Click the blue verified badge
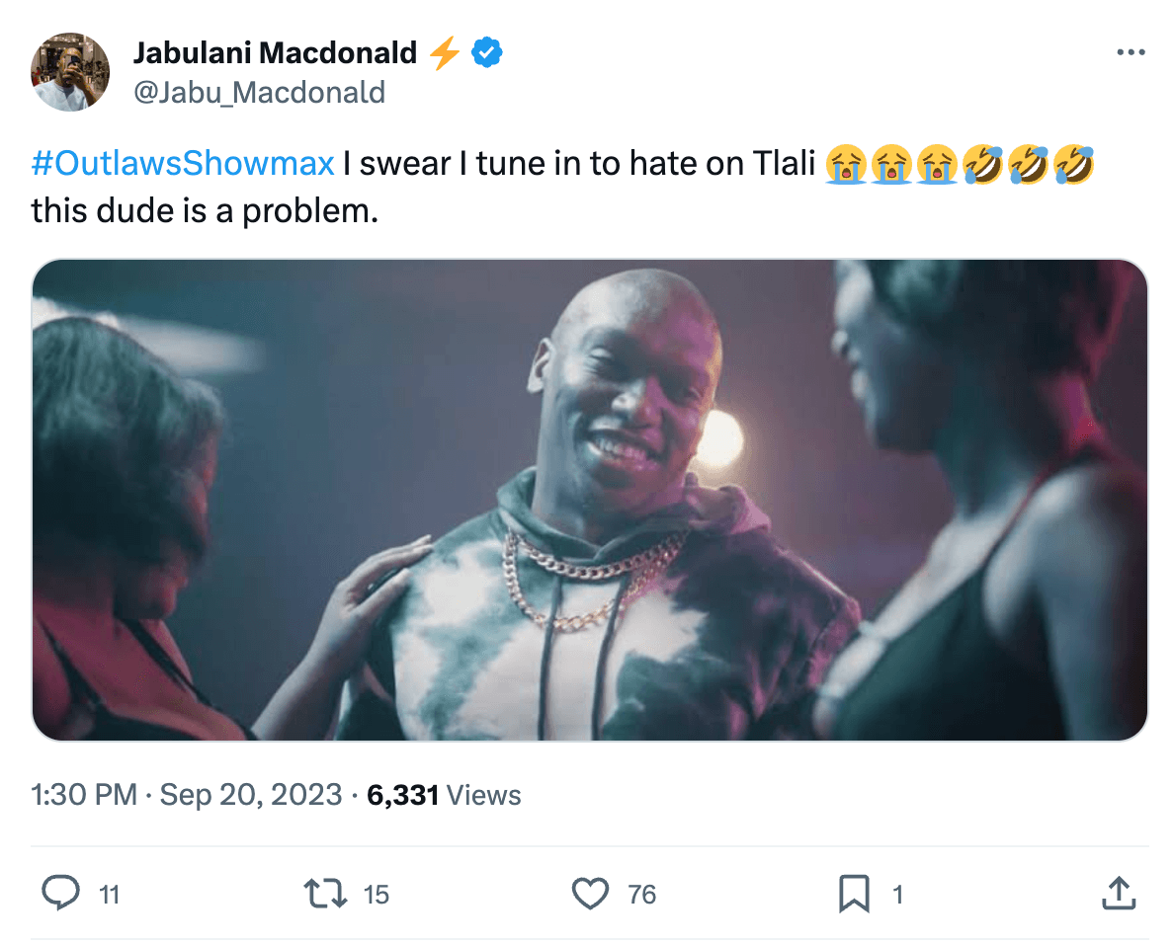 tap(487, 52)
